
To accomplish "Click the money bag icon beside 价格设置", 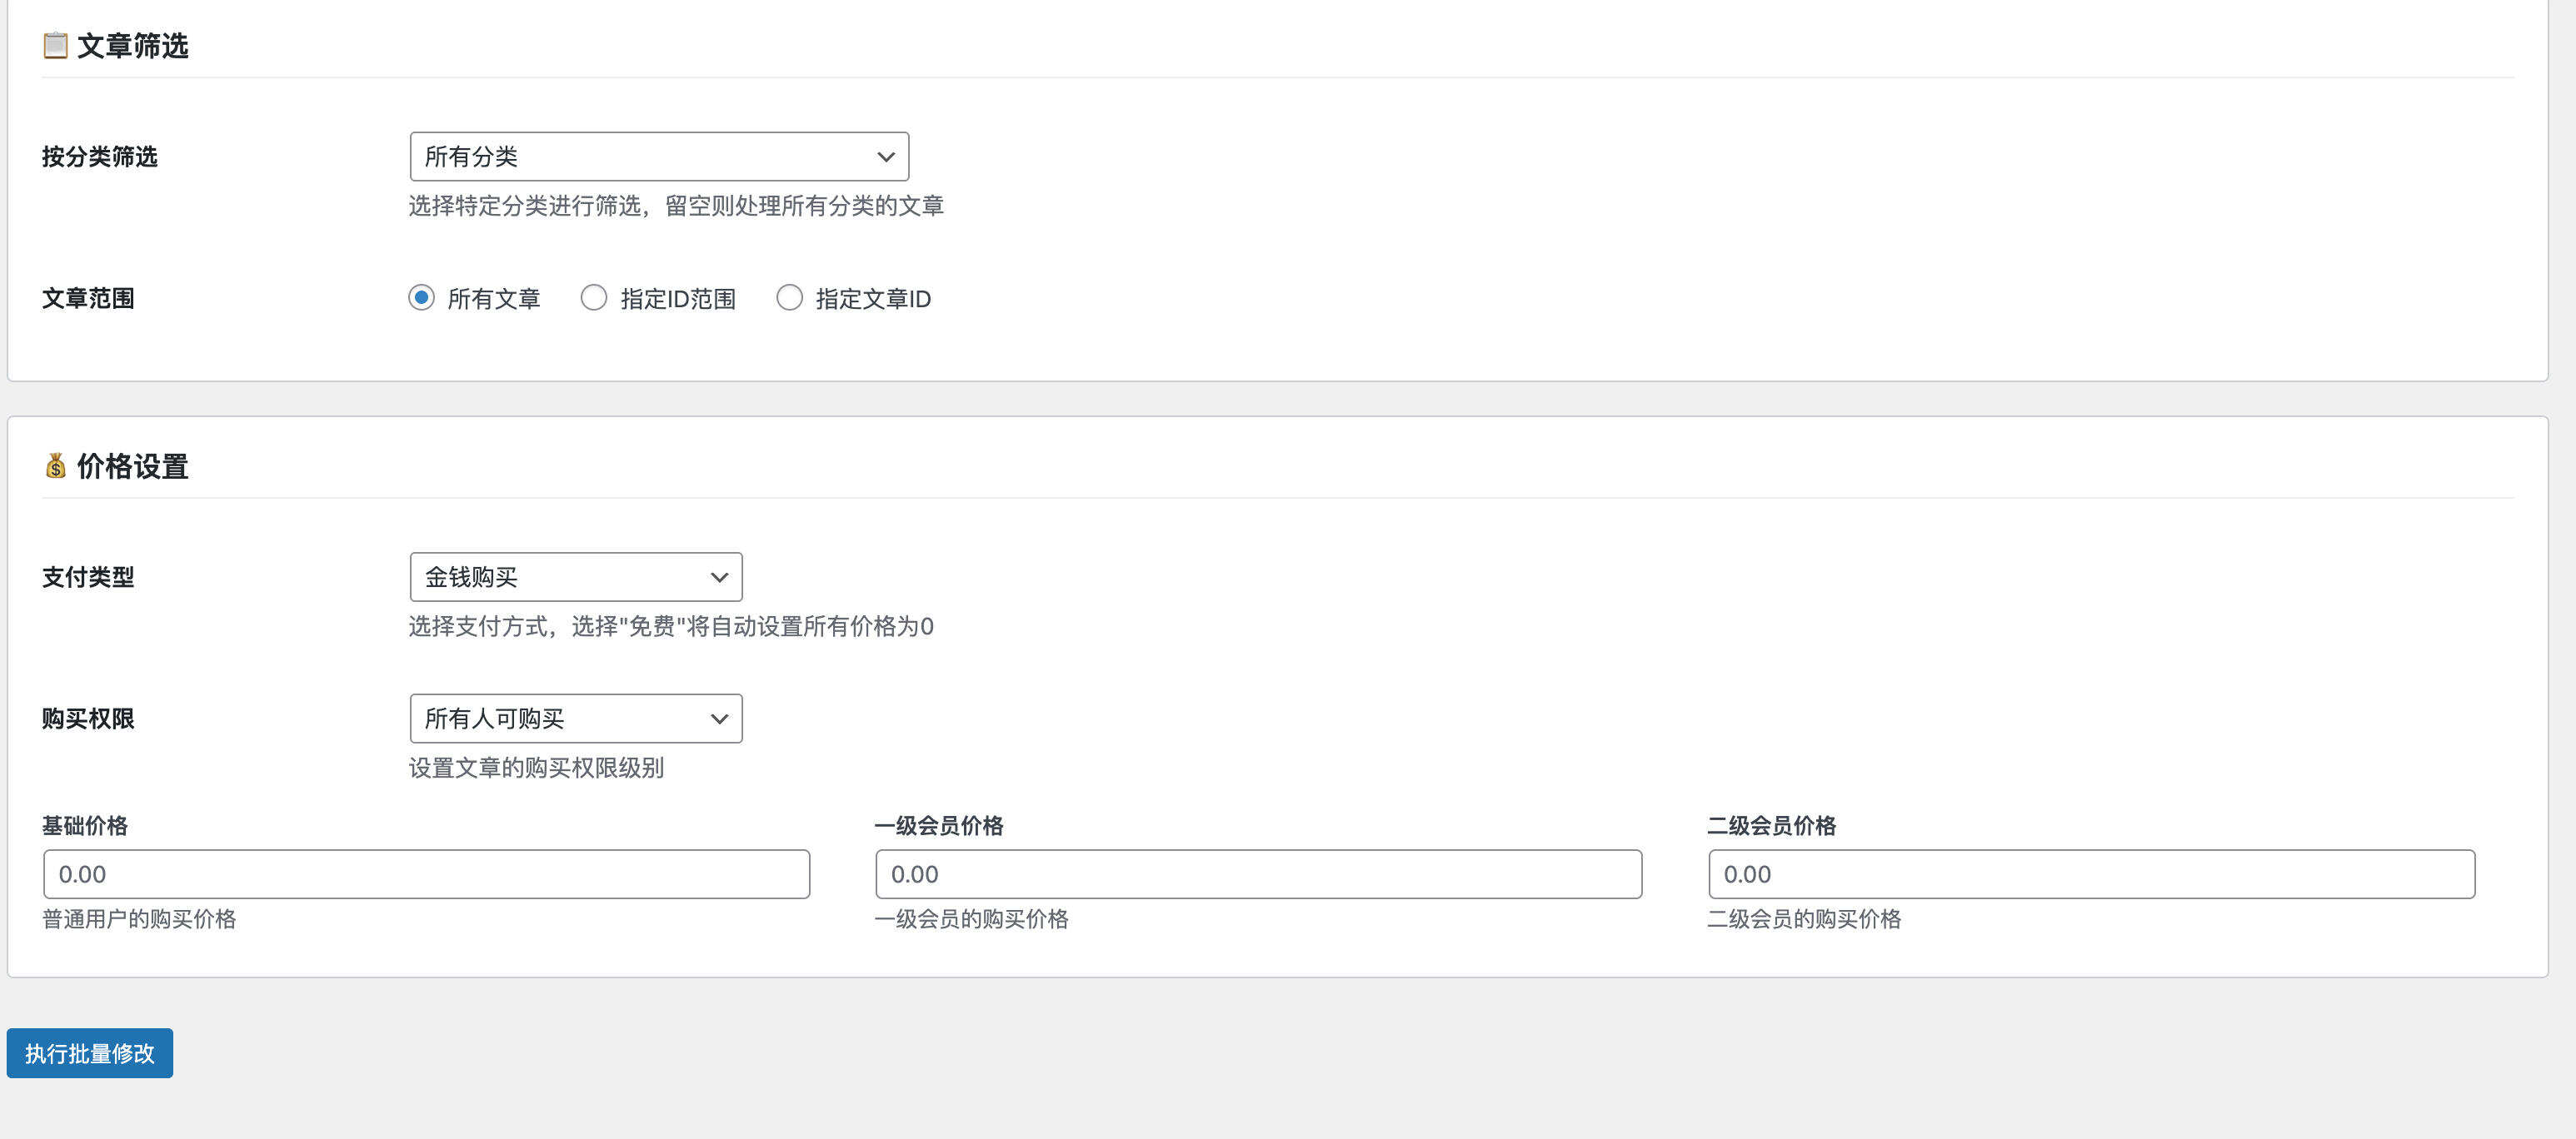I will [55, 465].
